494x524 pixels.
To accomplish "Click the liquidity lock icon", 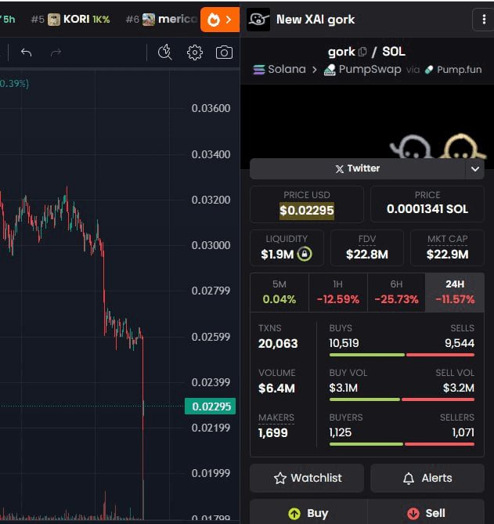I will 305,254.
